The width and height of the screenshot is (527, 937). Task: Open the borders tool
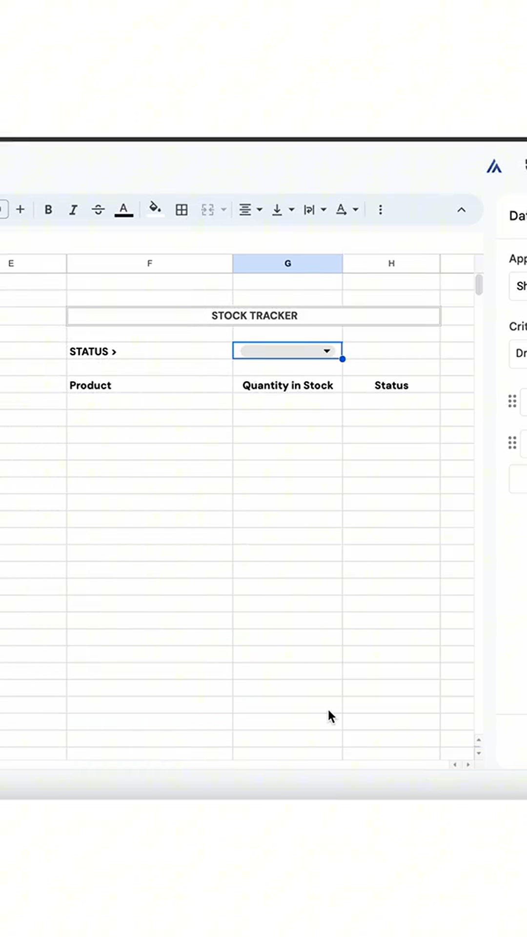[182, 210]
